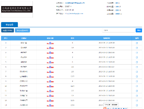Click the Baidu logo in row 10
The height and width of the screenshot is (109, 144).
50,86
